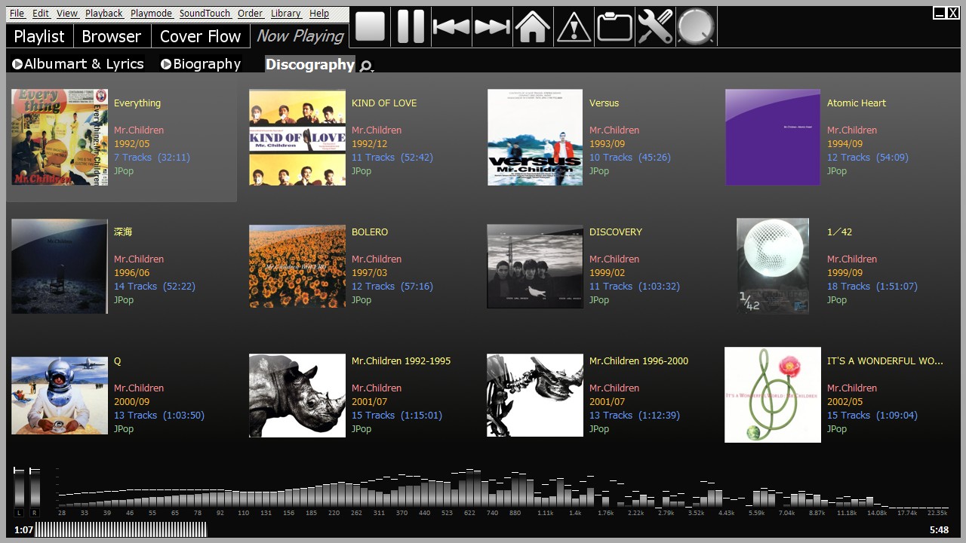Show the Albumart & Lyrics panel
This screenshot has width=966, height=543.
[x=78, y=64]
